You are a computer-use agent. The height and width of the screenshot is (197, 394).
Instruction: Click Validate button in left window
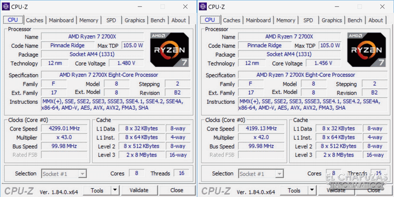[139, 190]
